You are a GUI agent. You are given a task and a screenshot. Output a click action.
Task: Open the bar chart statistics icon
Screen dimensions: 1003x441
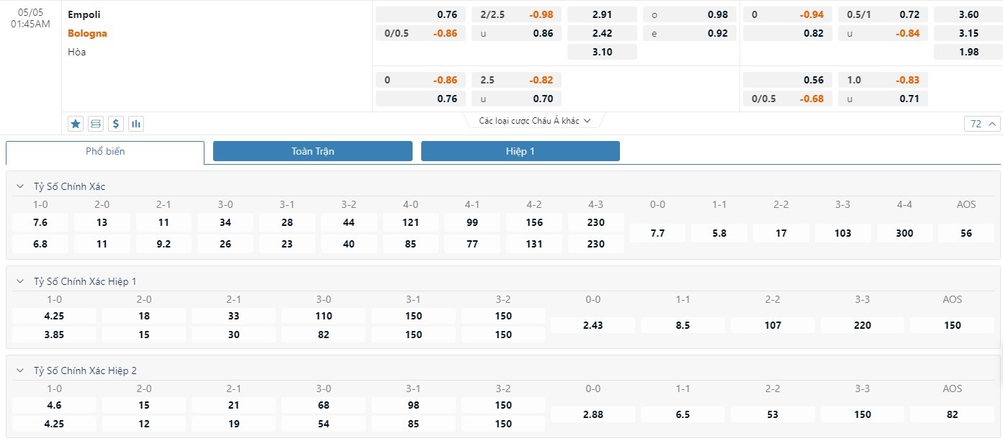pos(136,124)
